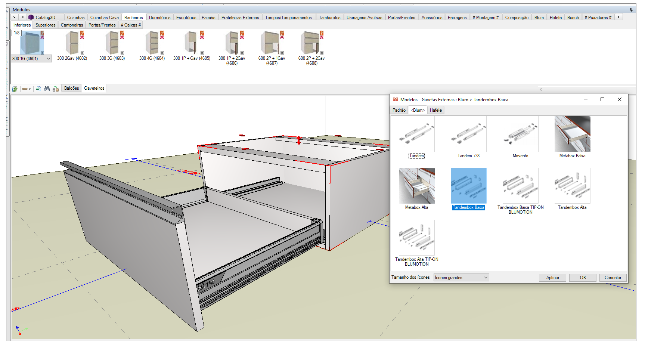Switch to the <Blum> tab in dialog
This screenshot has height=343, width=645.
pyautogui.click(x=418, y=110)
